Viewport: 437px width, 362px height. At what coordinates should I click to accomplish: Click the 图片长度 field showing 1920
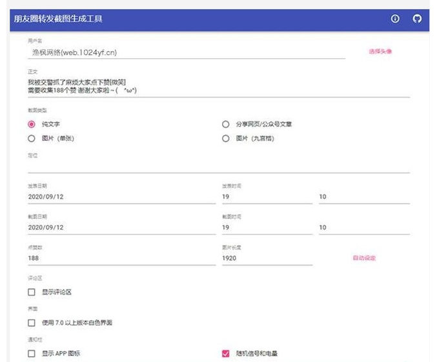(267, 258)
